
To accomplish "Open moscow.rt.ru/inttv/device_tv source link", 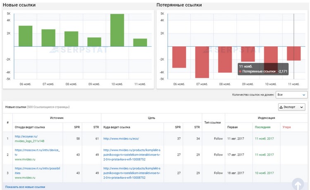I will 37,150.
